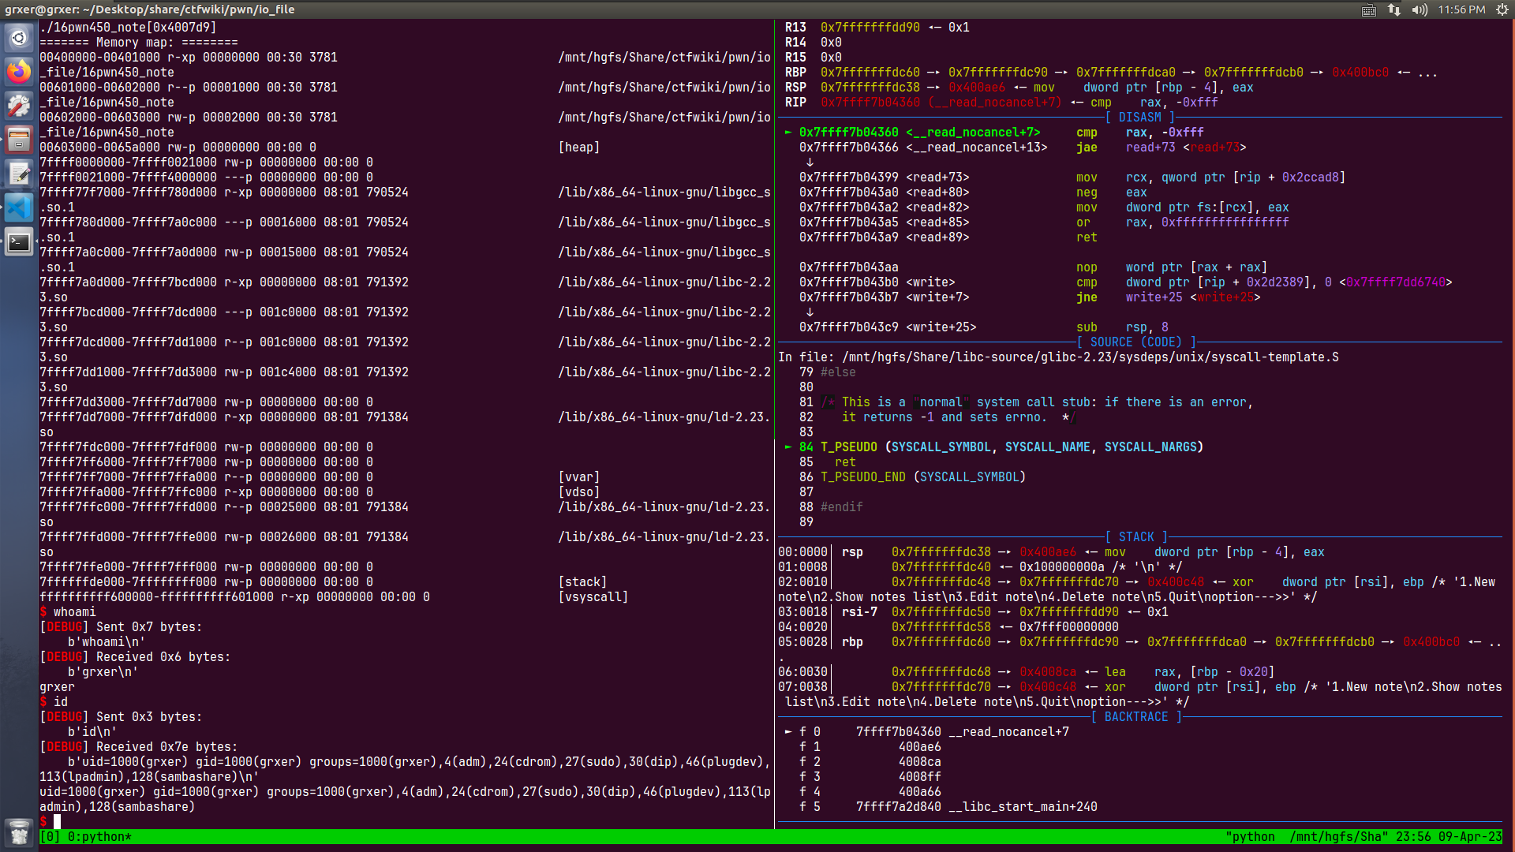
Task: Click the '[vdso]' memory map entry
Action: coord(579,492)
